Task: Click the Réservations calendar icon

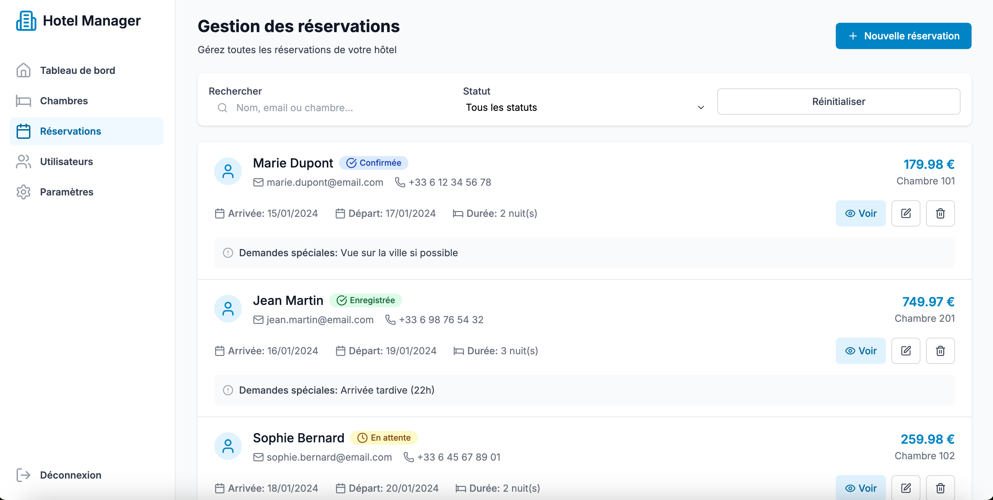Action: [23, 131]
